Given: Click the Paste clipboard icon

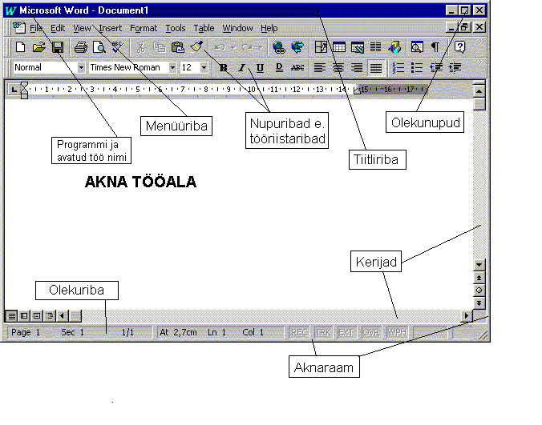Looking at the screenshot, I should (178, 47).
